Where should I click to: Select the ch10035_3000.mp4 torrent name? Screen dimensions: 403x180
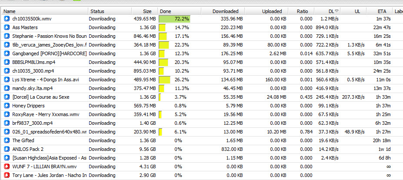click(33, 71)
